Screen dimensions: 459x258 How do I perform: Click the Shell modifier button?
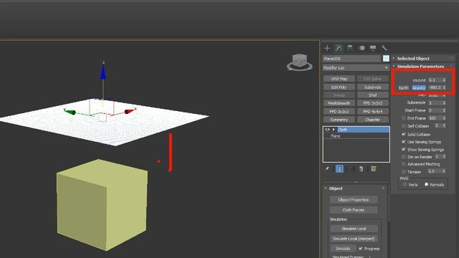(x=373, y=95)
